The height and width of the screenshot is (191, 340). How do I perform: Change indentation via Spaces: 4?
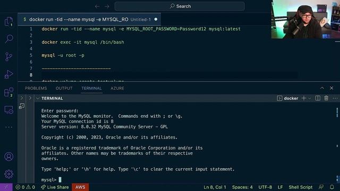coord(242,187)
